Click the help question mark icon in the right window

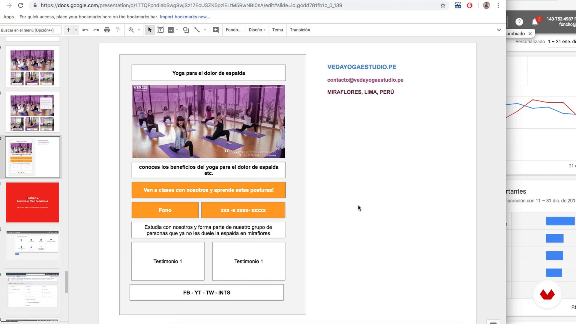click(519, 22)
